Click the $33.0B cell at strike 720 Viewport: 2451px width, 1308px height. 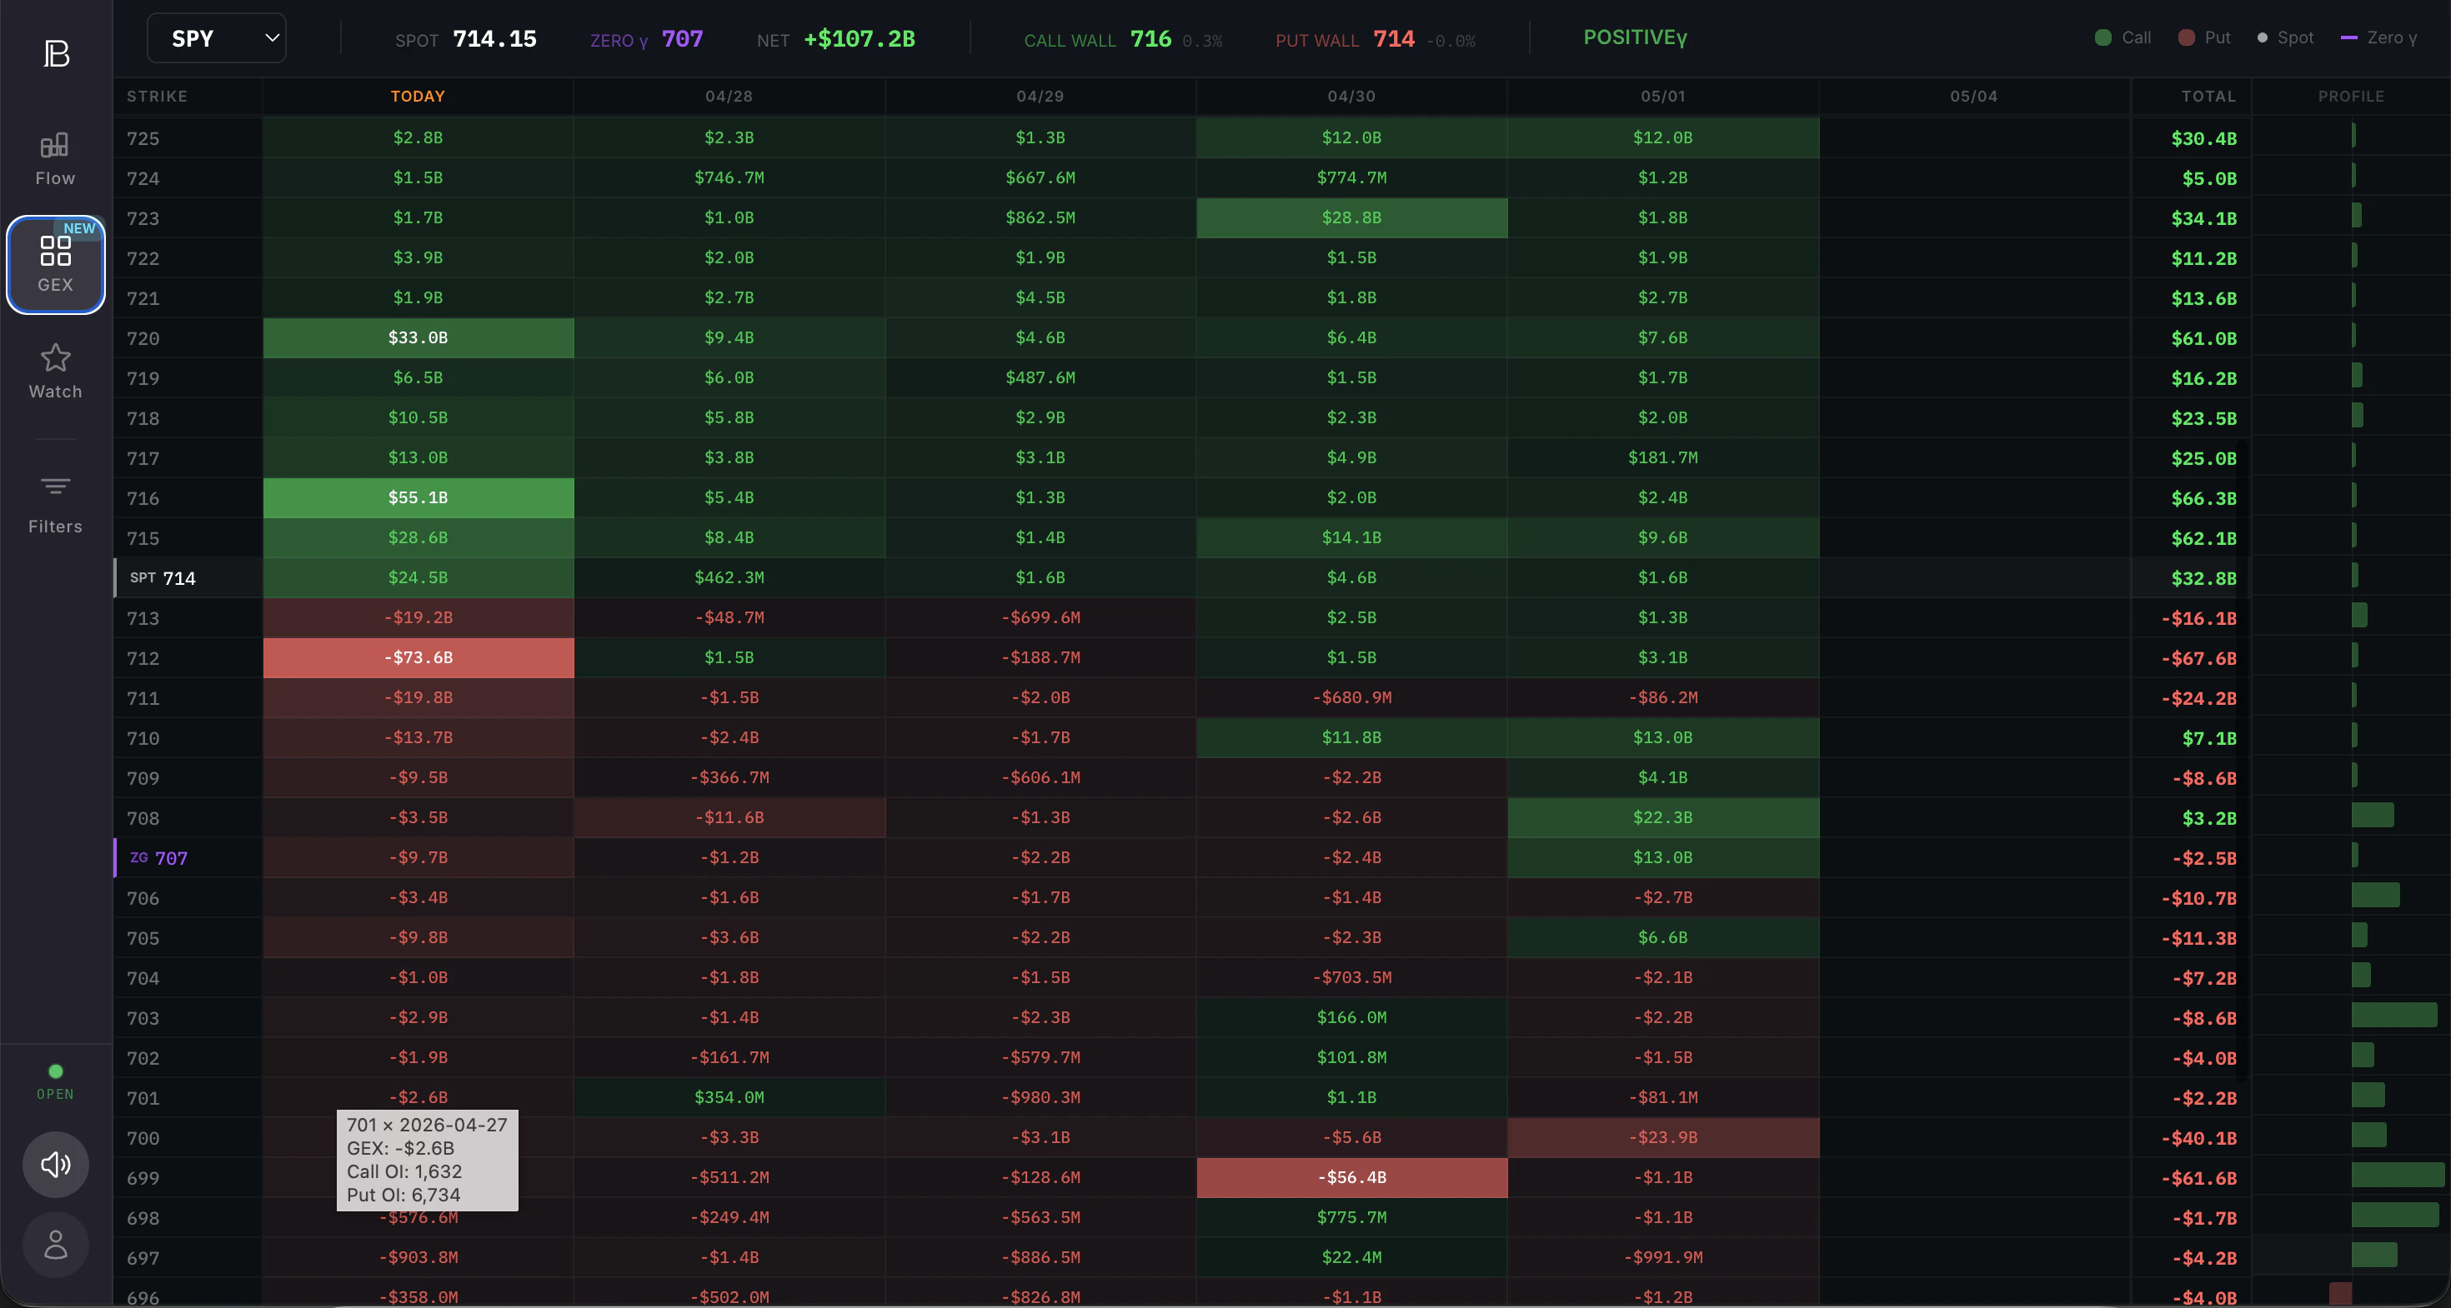(418, 337)
